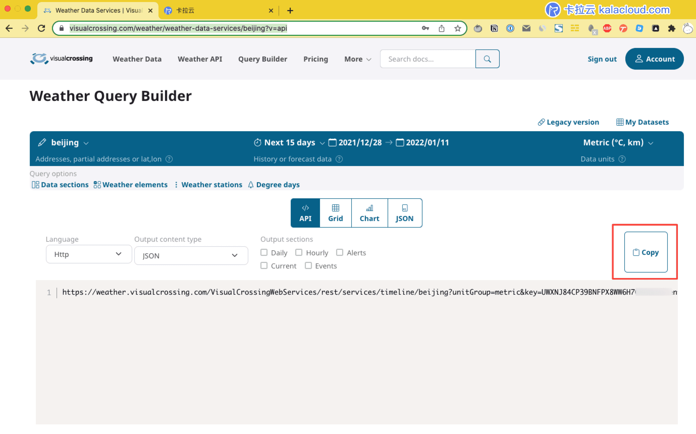
Task: Click the search magnifier icon button
Action: [x=487, y=59]
